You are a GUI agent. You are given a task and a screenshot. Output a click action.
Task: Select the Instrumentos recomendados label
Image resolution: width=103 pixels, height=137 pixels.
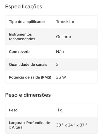(x=22, y=37)
